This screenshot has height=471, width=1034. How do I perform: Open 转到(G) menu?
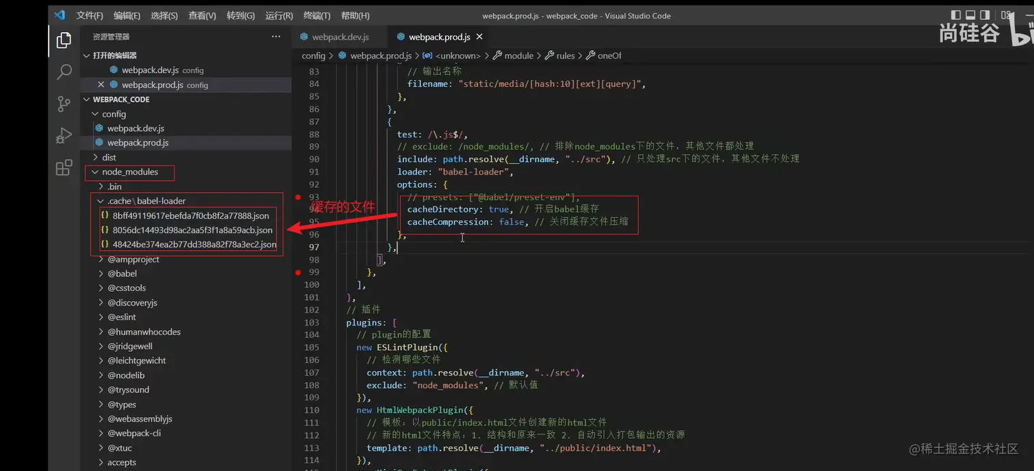tap(240, 16)
